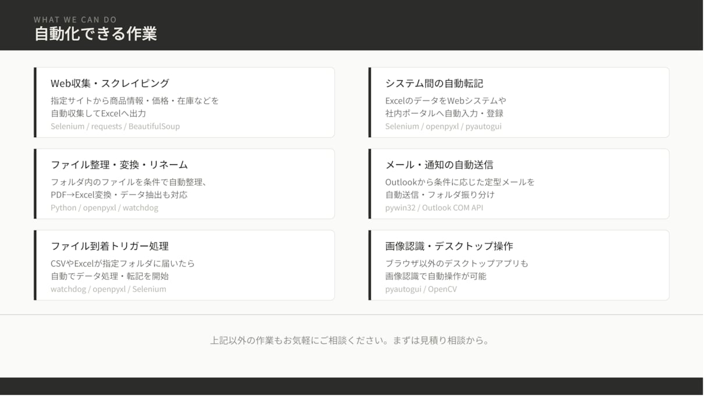Click the line '自動収集してExcelへ出力'

coord(100,114)
